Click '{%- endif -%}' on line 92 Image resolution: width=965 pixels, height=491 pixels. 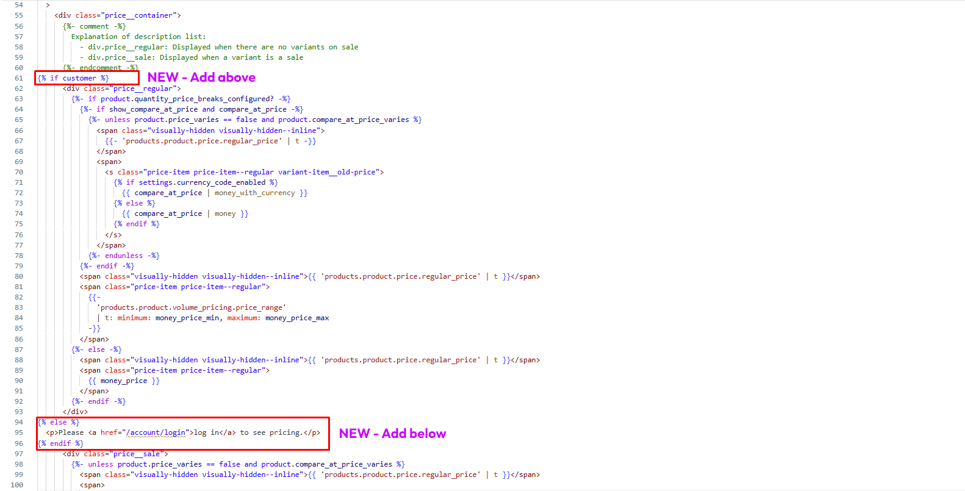99,401
